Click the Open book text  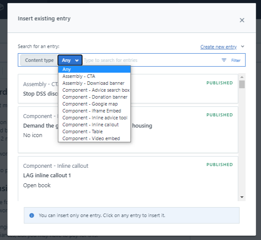click(x=37, y=186)
